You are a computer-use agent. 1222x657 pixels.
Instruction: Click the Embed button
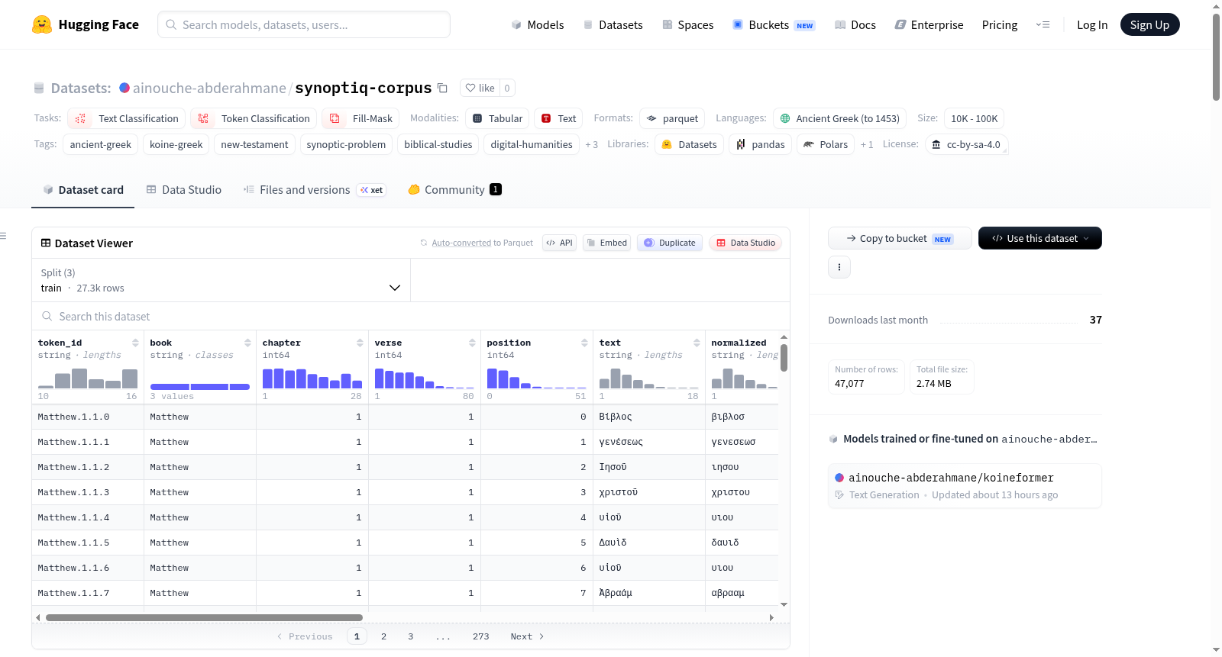[606, 243]
